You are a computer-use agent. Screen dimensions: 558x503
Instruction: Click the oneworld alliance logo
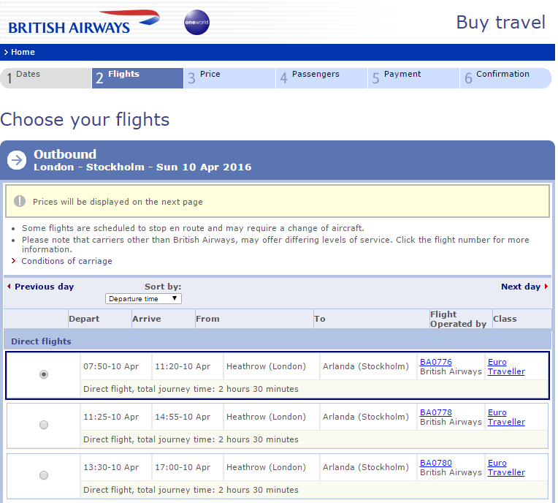196,23
